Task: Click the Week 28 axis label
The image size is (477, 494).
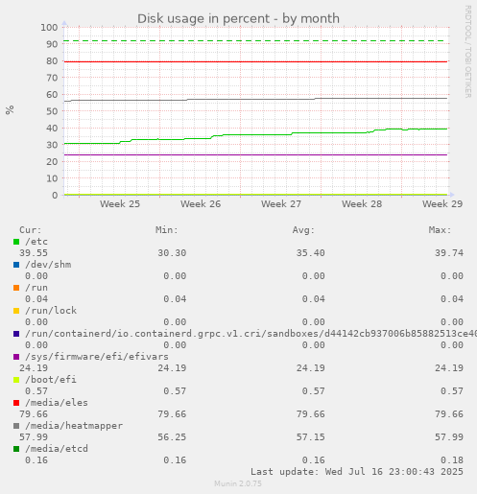Action: (362, 204)
